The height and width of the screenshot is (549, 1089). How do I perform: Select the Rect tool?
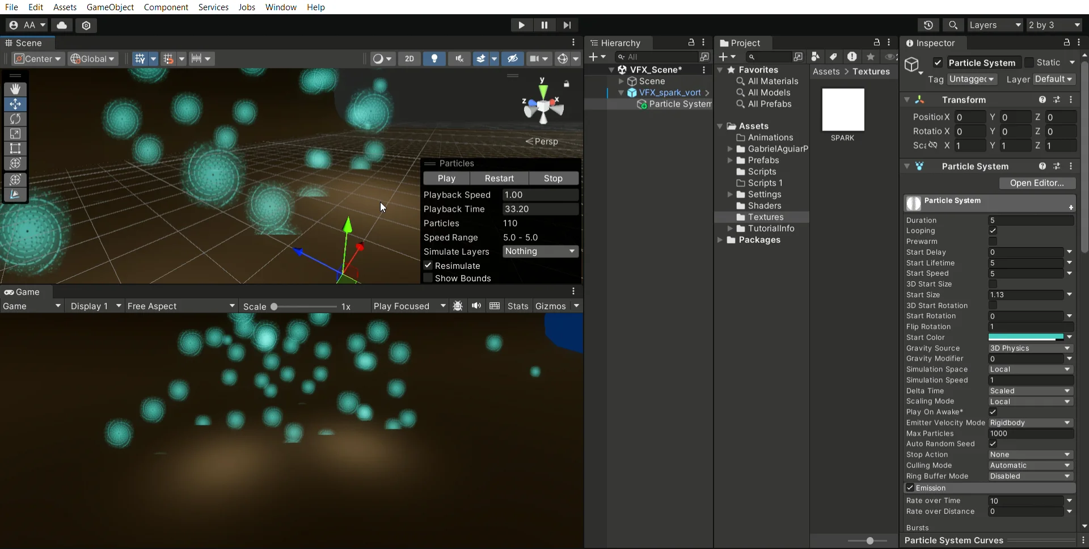[x=15, y=148]
